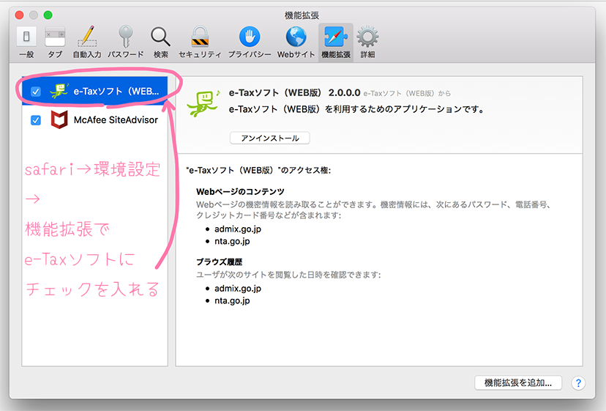
Task: Uncheck the e-Taxソフト extension checkbox
Action: coord(36,92)
